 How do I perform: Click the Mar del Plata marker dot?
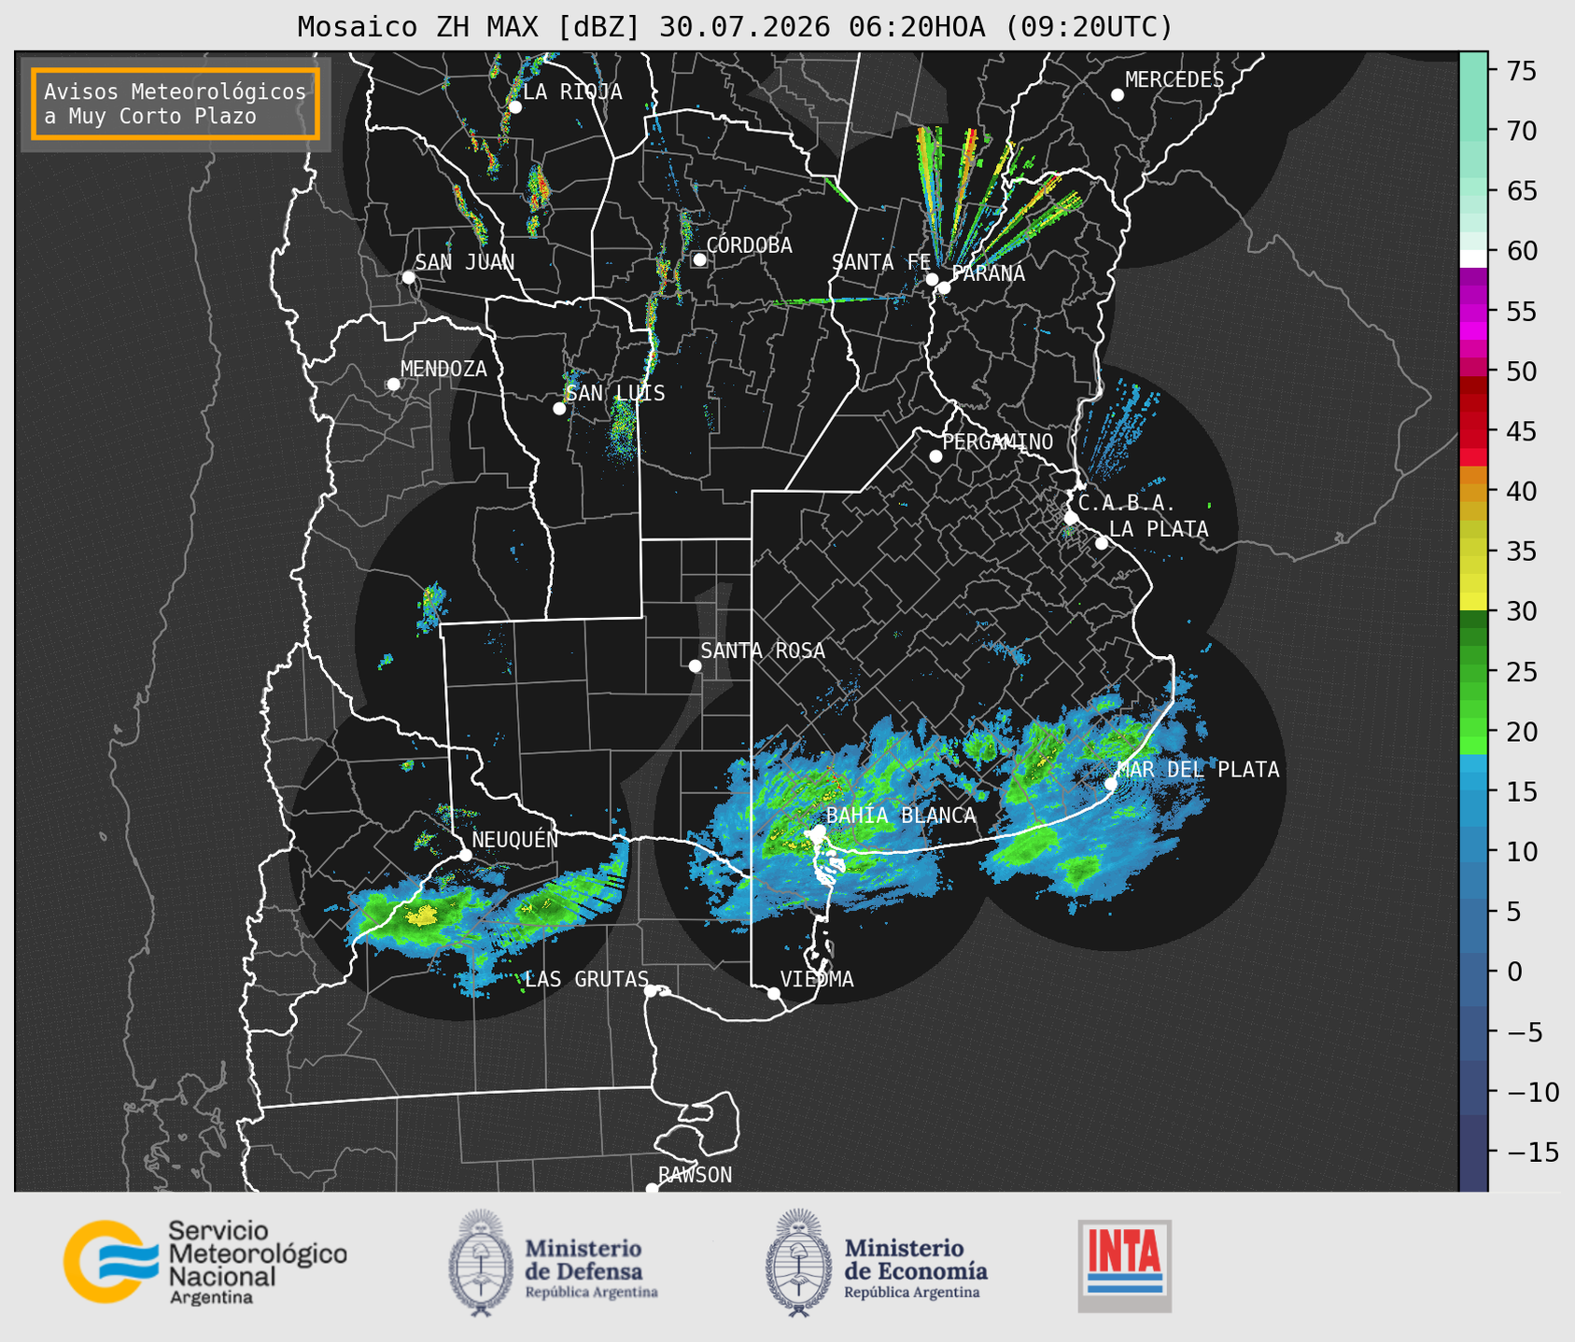coord(1111,783)
